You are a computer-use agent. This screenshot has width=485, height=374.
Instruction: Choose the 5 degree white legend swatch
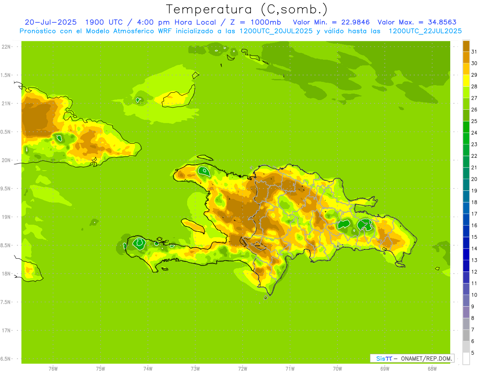[466, 358]
